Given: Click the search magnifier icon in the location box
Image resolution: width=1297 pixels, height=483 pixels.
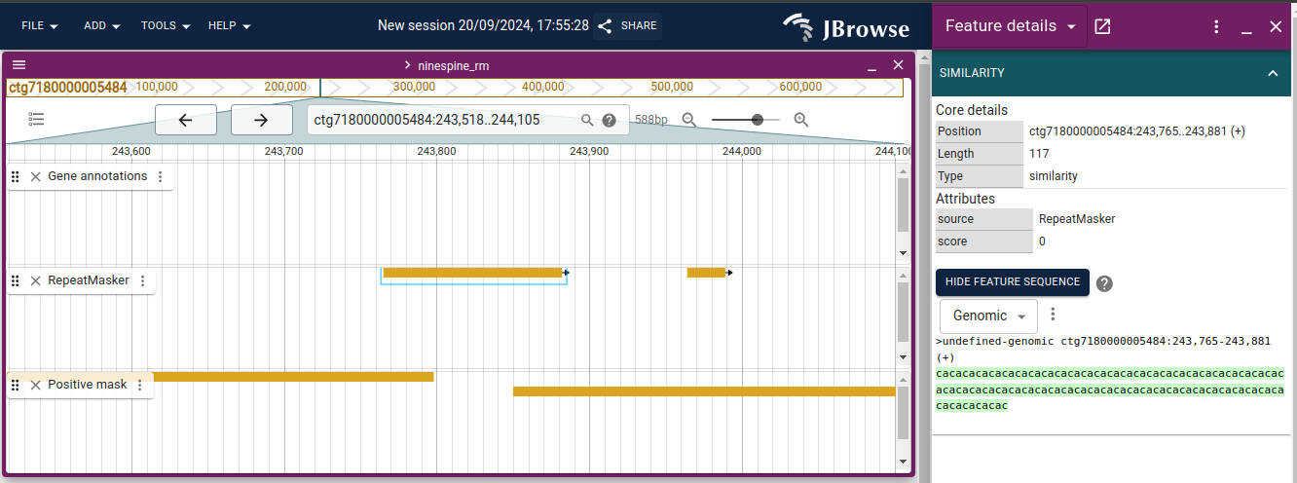Looking at the screenshot, I should (587, 120).
